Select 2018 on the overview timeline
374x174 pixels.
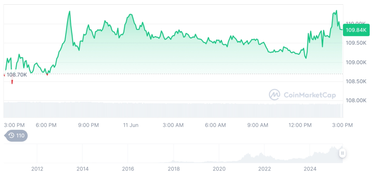pyautogui.click(x=174, y=168)
